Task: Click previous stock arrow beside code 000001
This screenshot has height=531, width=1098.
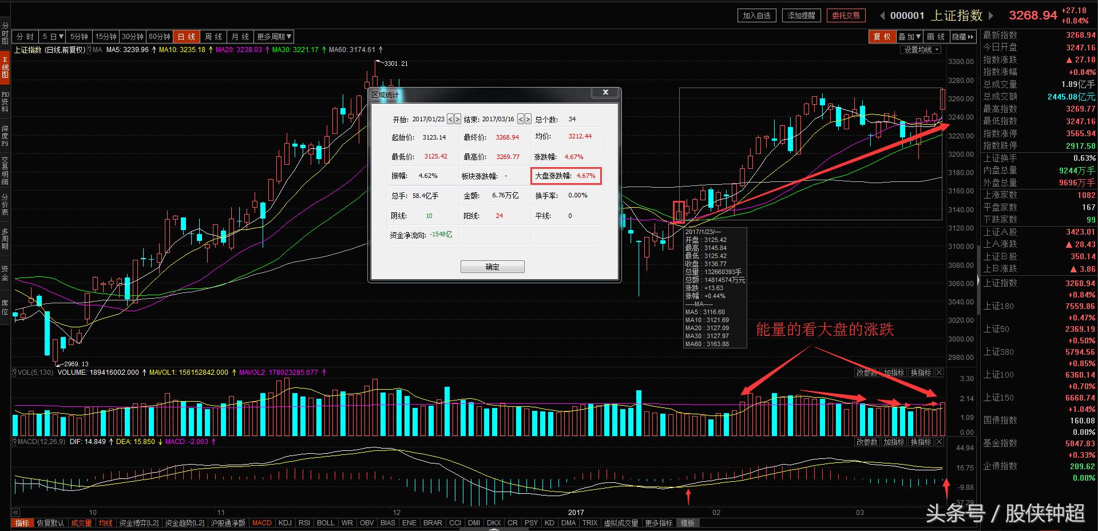Action: [882, 16]
